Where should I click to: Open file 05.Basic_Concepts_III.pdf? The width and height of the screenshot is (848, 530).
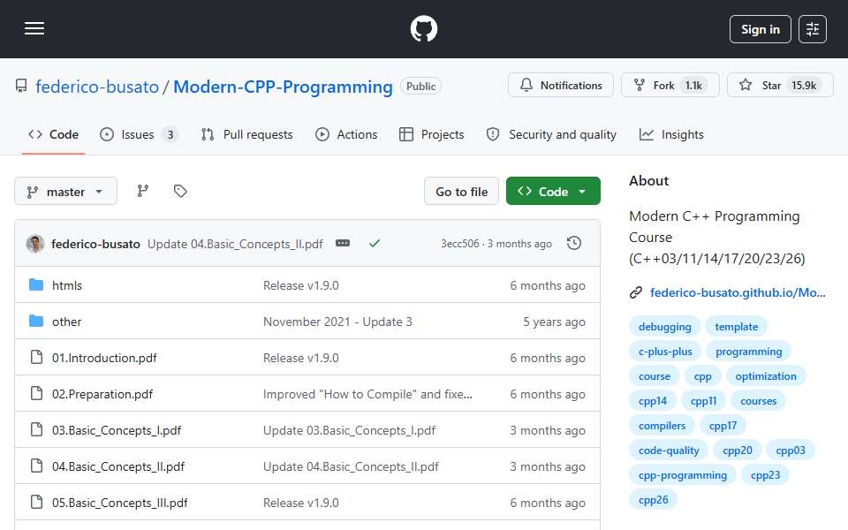119,503
